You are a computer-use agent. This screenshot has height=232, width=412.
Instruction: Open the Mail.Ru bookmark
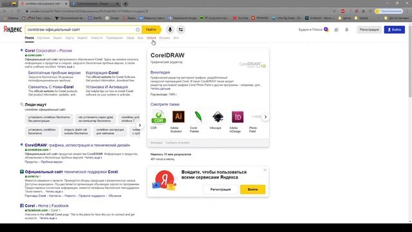[95, 18]
